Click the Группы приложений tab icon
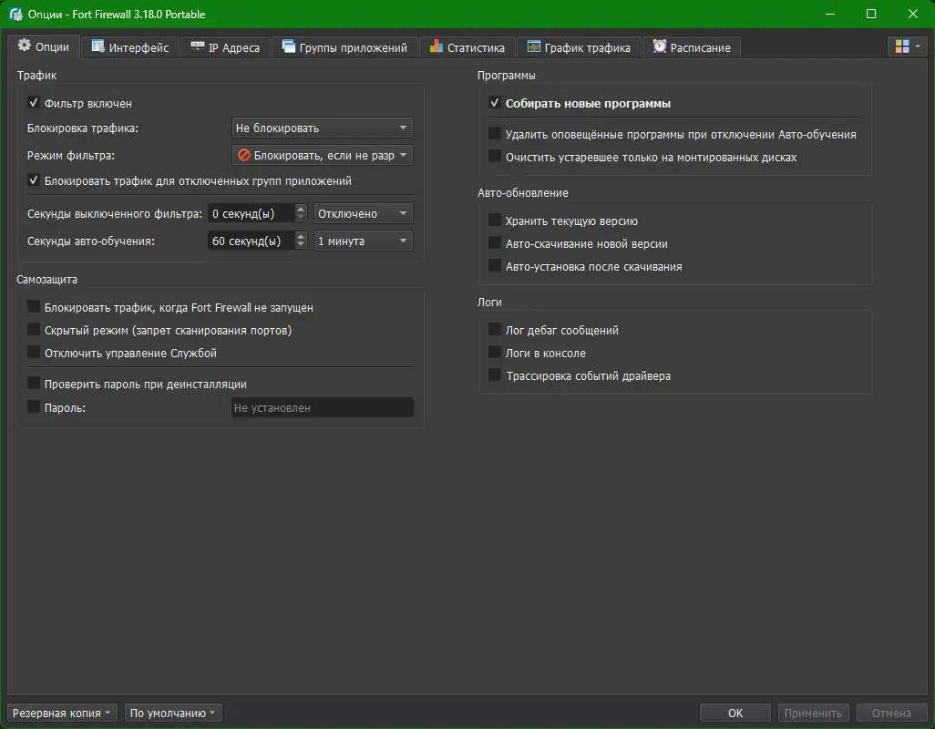The width and height of the screenshot is (935, 729). 289,46
